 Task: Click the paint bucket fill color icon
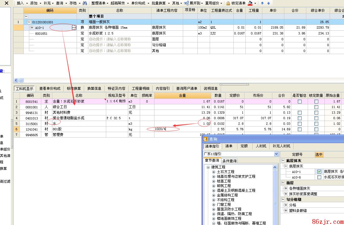coord(250,3)
